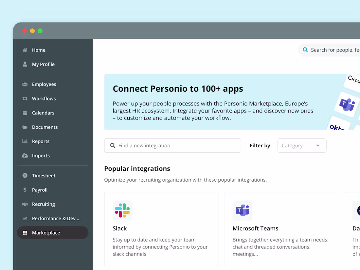Click the Slack integration title link
Viewport: 360px width, 270px height.
click(x=120, y=228)
